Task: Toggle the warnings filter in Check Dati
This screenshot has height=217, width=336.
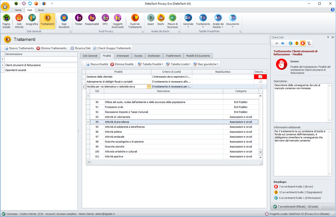Action: [x=297, y=44]
